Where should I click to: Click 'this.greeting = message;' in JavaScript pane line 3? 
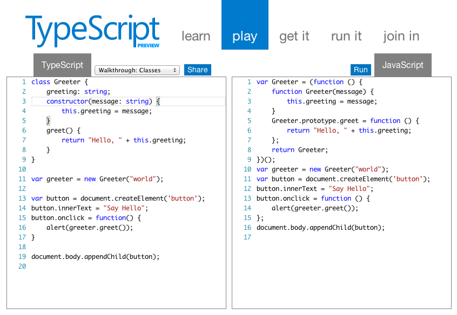click(332, 101)
